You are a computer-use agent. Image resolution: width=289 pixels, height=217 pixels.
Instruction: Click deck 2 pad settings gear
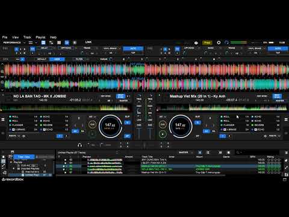tap(265, 136)
